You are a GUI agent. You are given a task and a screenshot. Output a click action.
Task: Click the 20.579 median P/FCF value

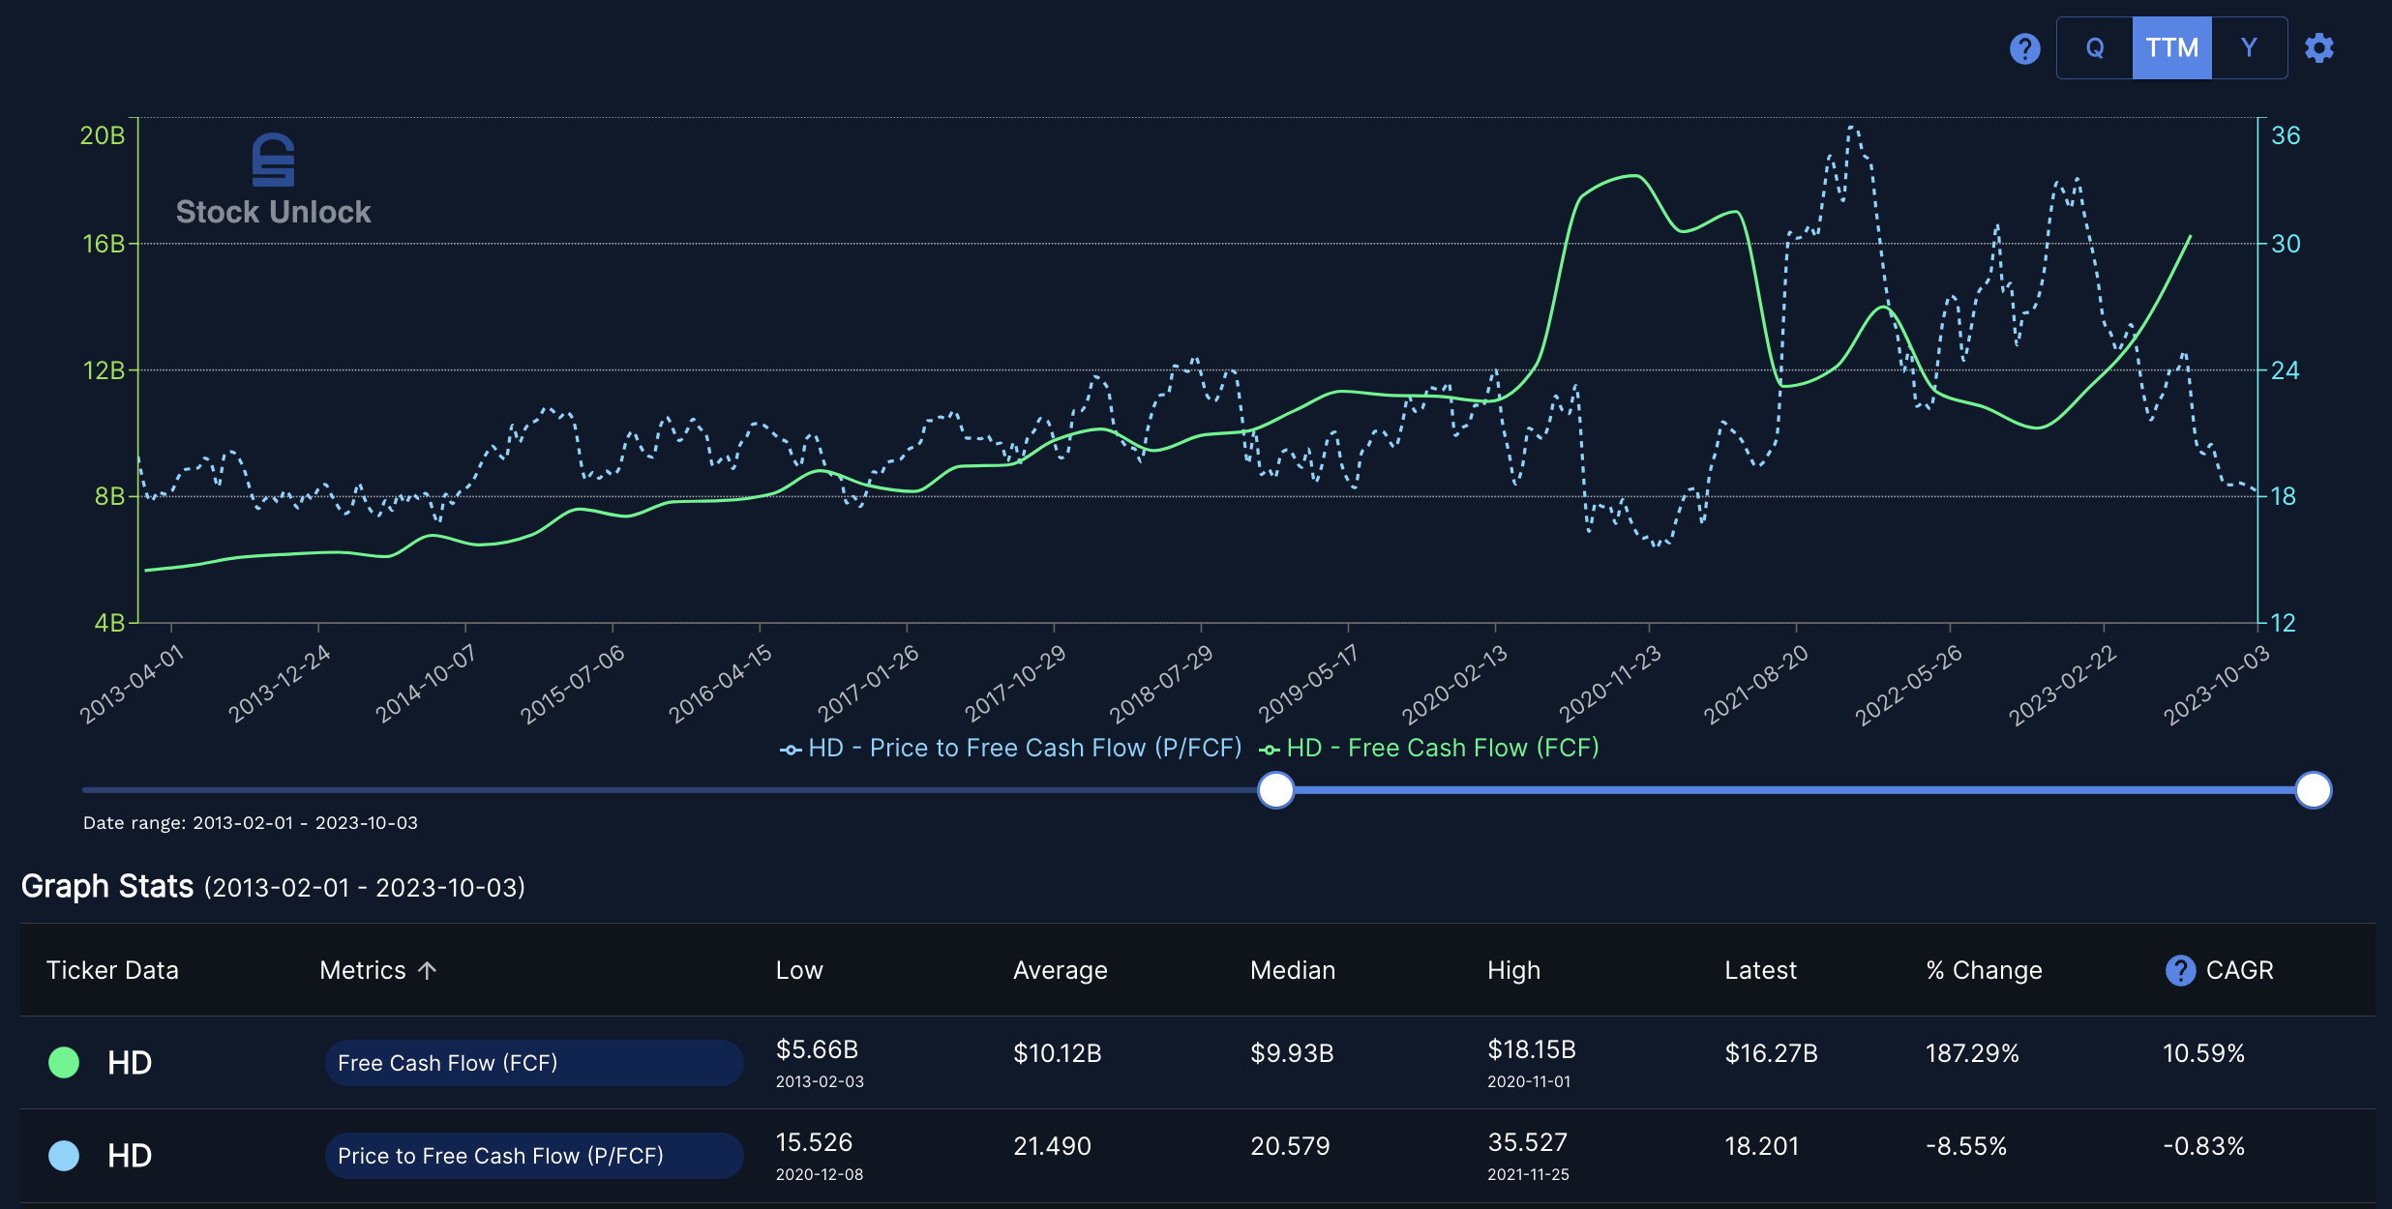(1290, 1146)
